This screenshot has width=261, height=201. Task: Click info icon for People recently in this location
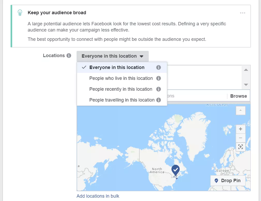click(x=159, y=89)
